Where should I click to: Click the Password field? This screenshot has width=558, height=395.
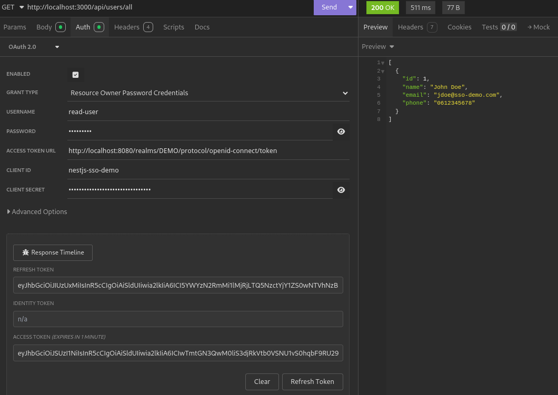200,131
